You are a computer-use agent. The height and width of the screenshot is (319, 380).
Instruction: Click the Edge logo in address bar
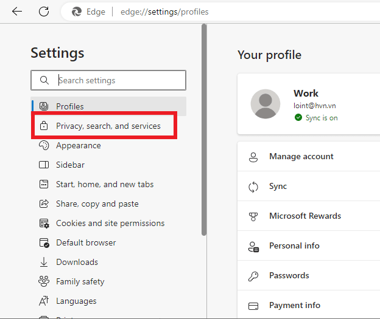point(77,12)
